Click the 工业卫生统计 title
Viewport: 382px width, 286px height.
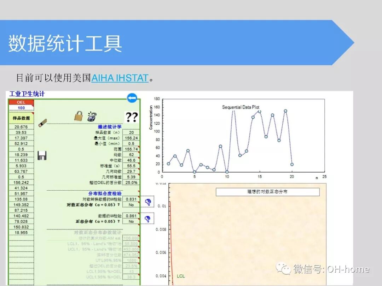pos(27,94)
